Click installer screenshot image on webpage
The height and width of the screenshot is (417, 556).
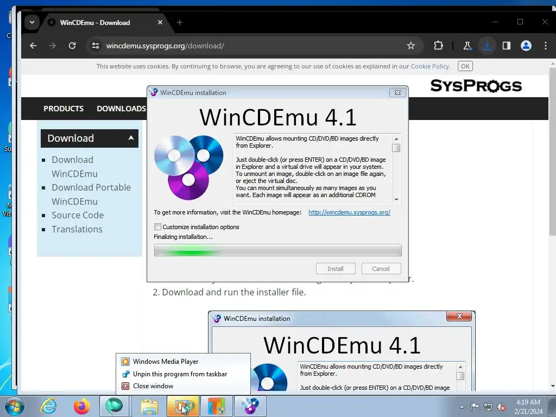(x=342, y=351)
